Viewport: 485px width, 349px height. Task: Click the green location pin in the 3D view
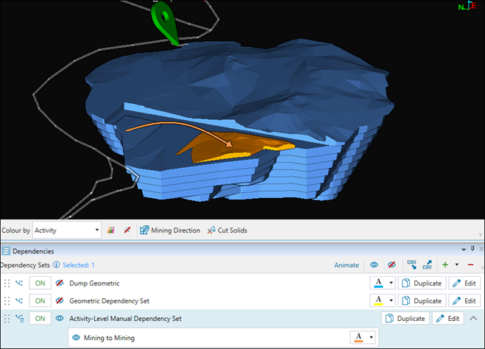166,22
